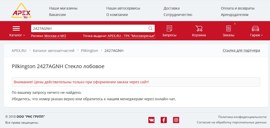The height and width of the screenshot is (128, 270).
Task: Click 2427AGNH breadcrumb item
Action: pos(114,51)
